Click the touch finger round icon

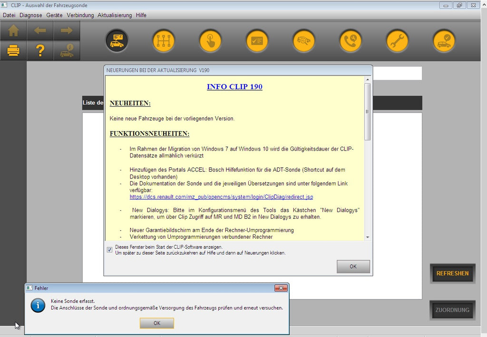(x=210, y=41)
